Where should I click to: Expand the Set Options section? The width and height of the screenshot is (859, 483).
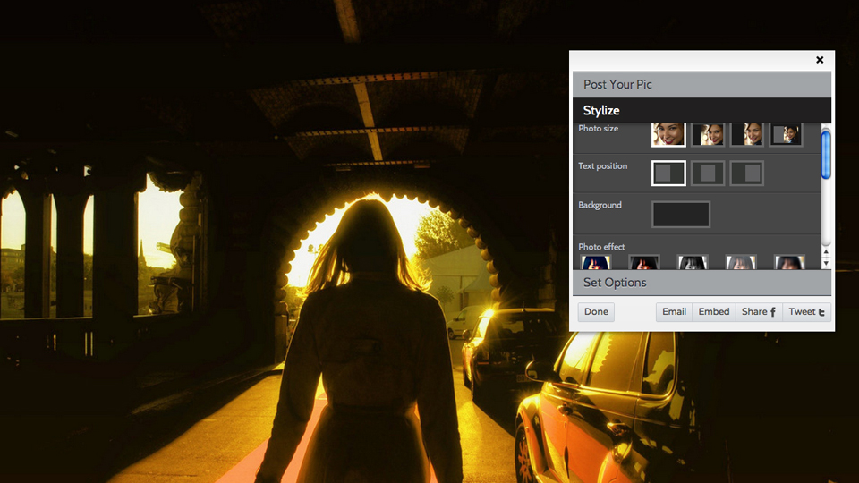702,283
